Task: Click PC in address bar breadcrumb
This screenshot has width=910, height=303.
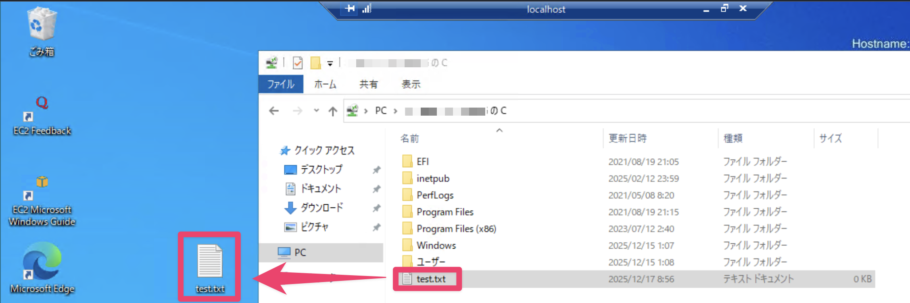Action: point(381,111)
